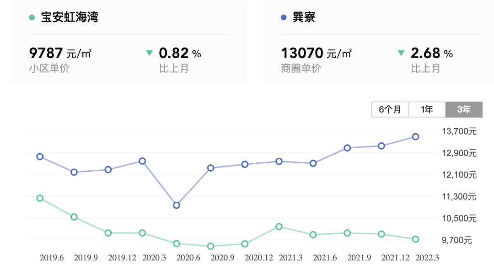
Task: Select the 3年 range tab
Action: coord(464,110)
